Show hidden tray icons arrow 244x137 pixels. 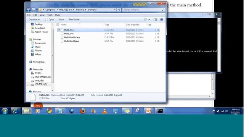[x=209, y=111]
